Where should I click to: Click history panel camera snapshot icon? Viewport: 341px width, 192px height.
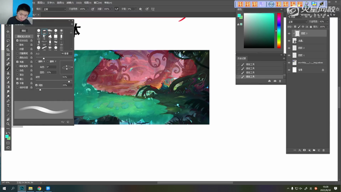coord(275,81)
